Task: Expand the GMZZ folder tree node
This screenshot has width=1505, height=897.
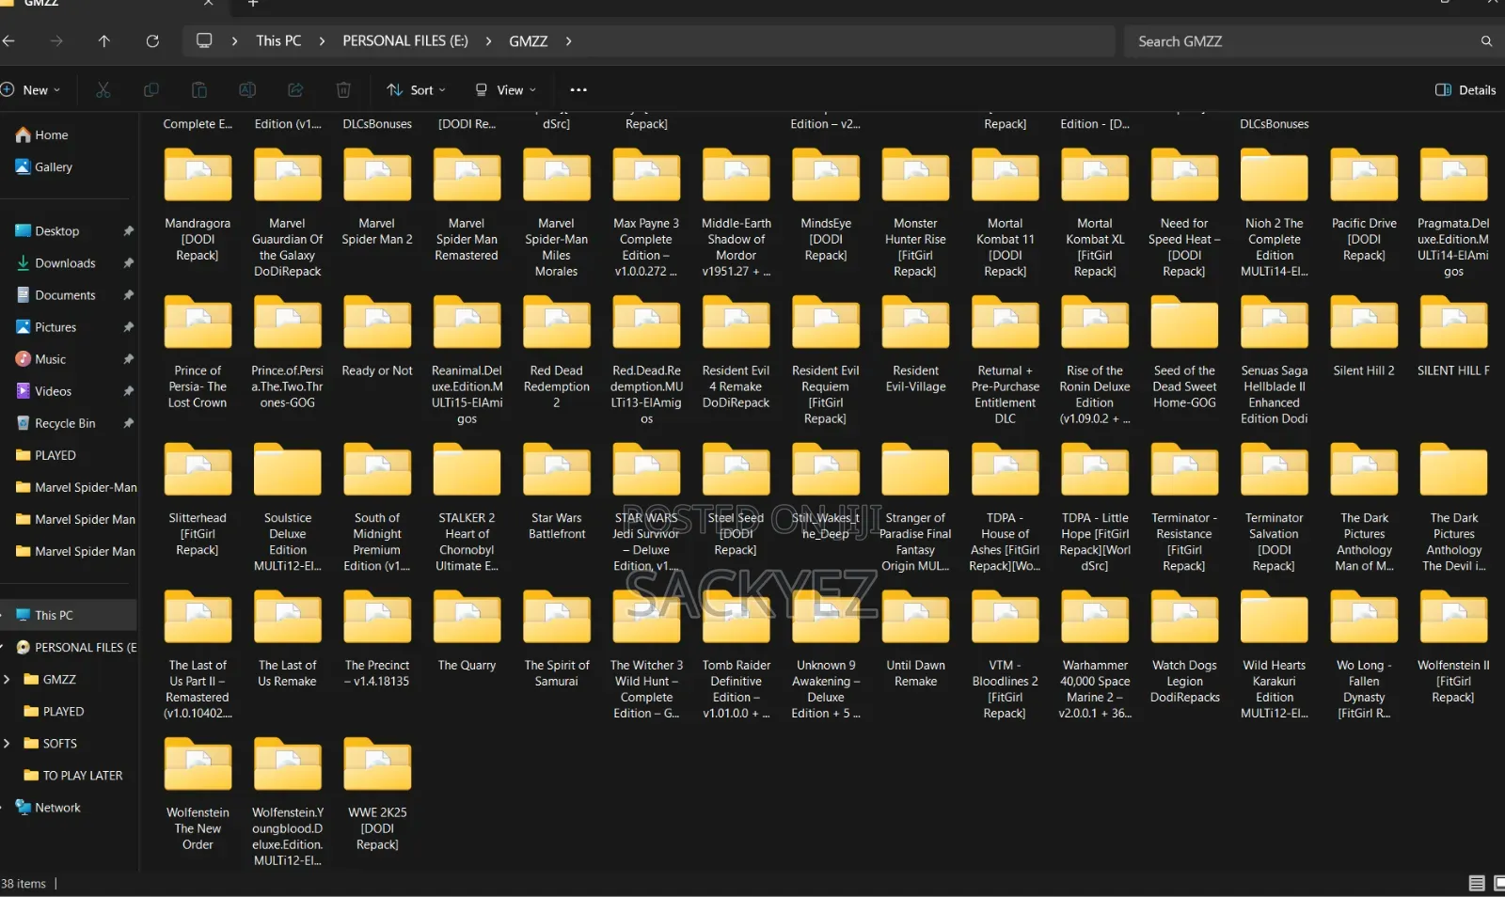Action: [8, 679]
